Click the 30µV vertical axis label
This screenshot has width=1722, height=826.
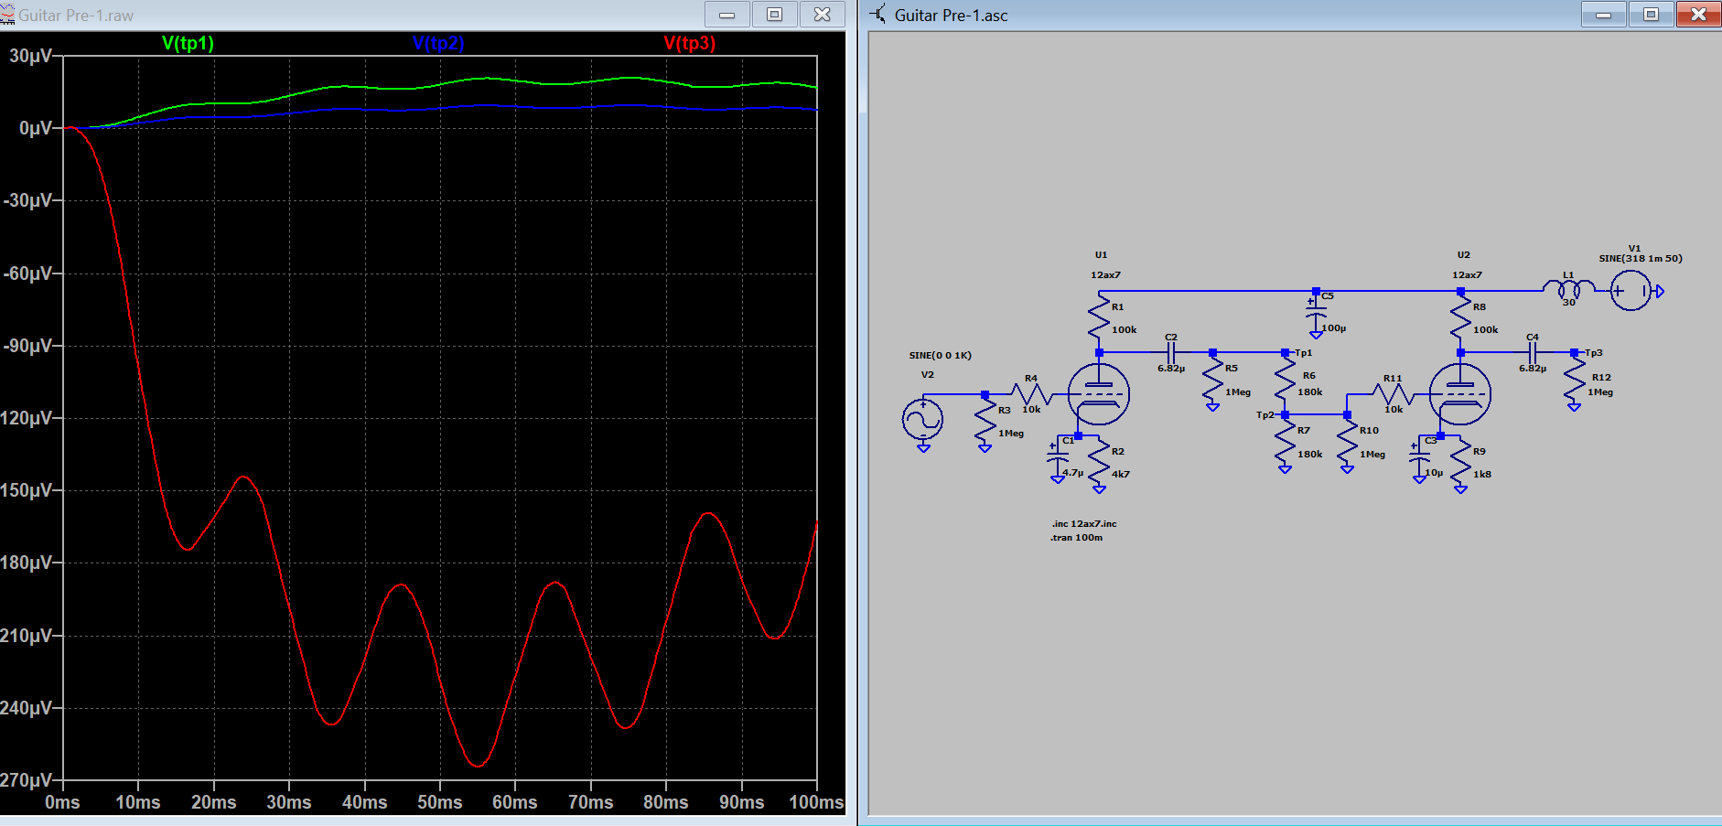coord(31,56)
